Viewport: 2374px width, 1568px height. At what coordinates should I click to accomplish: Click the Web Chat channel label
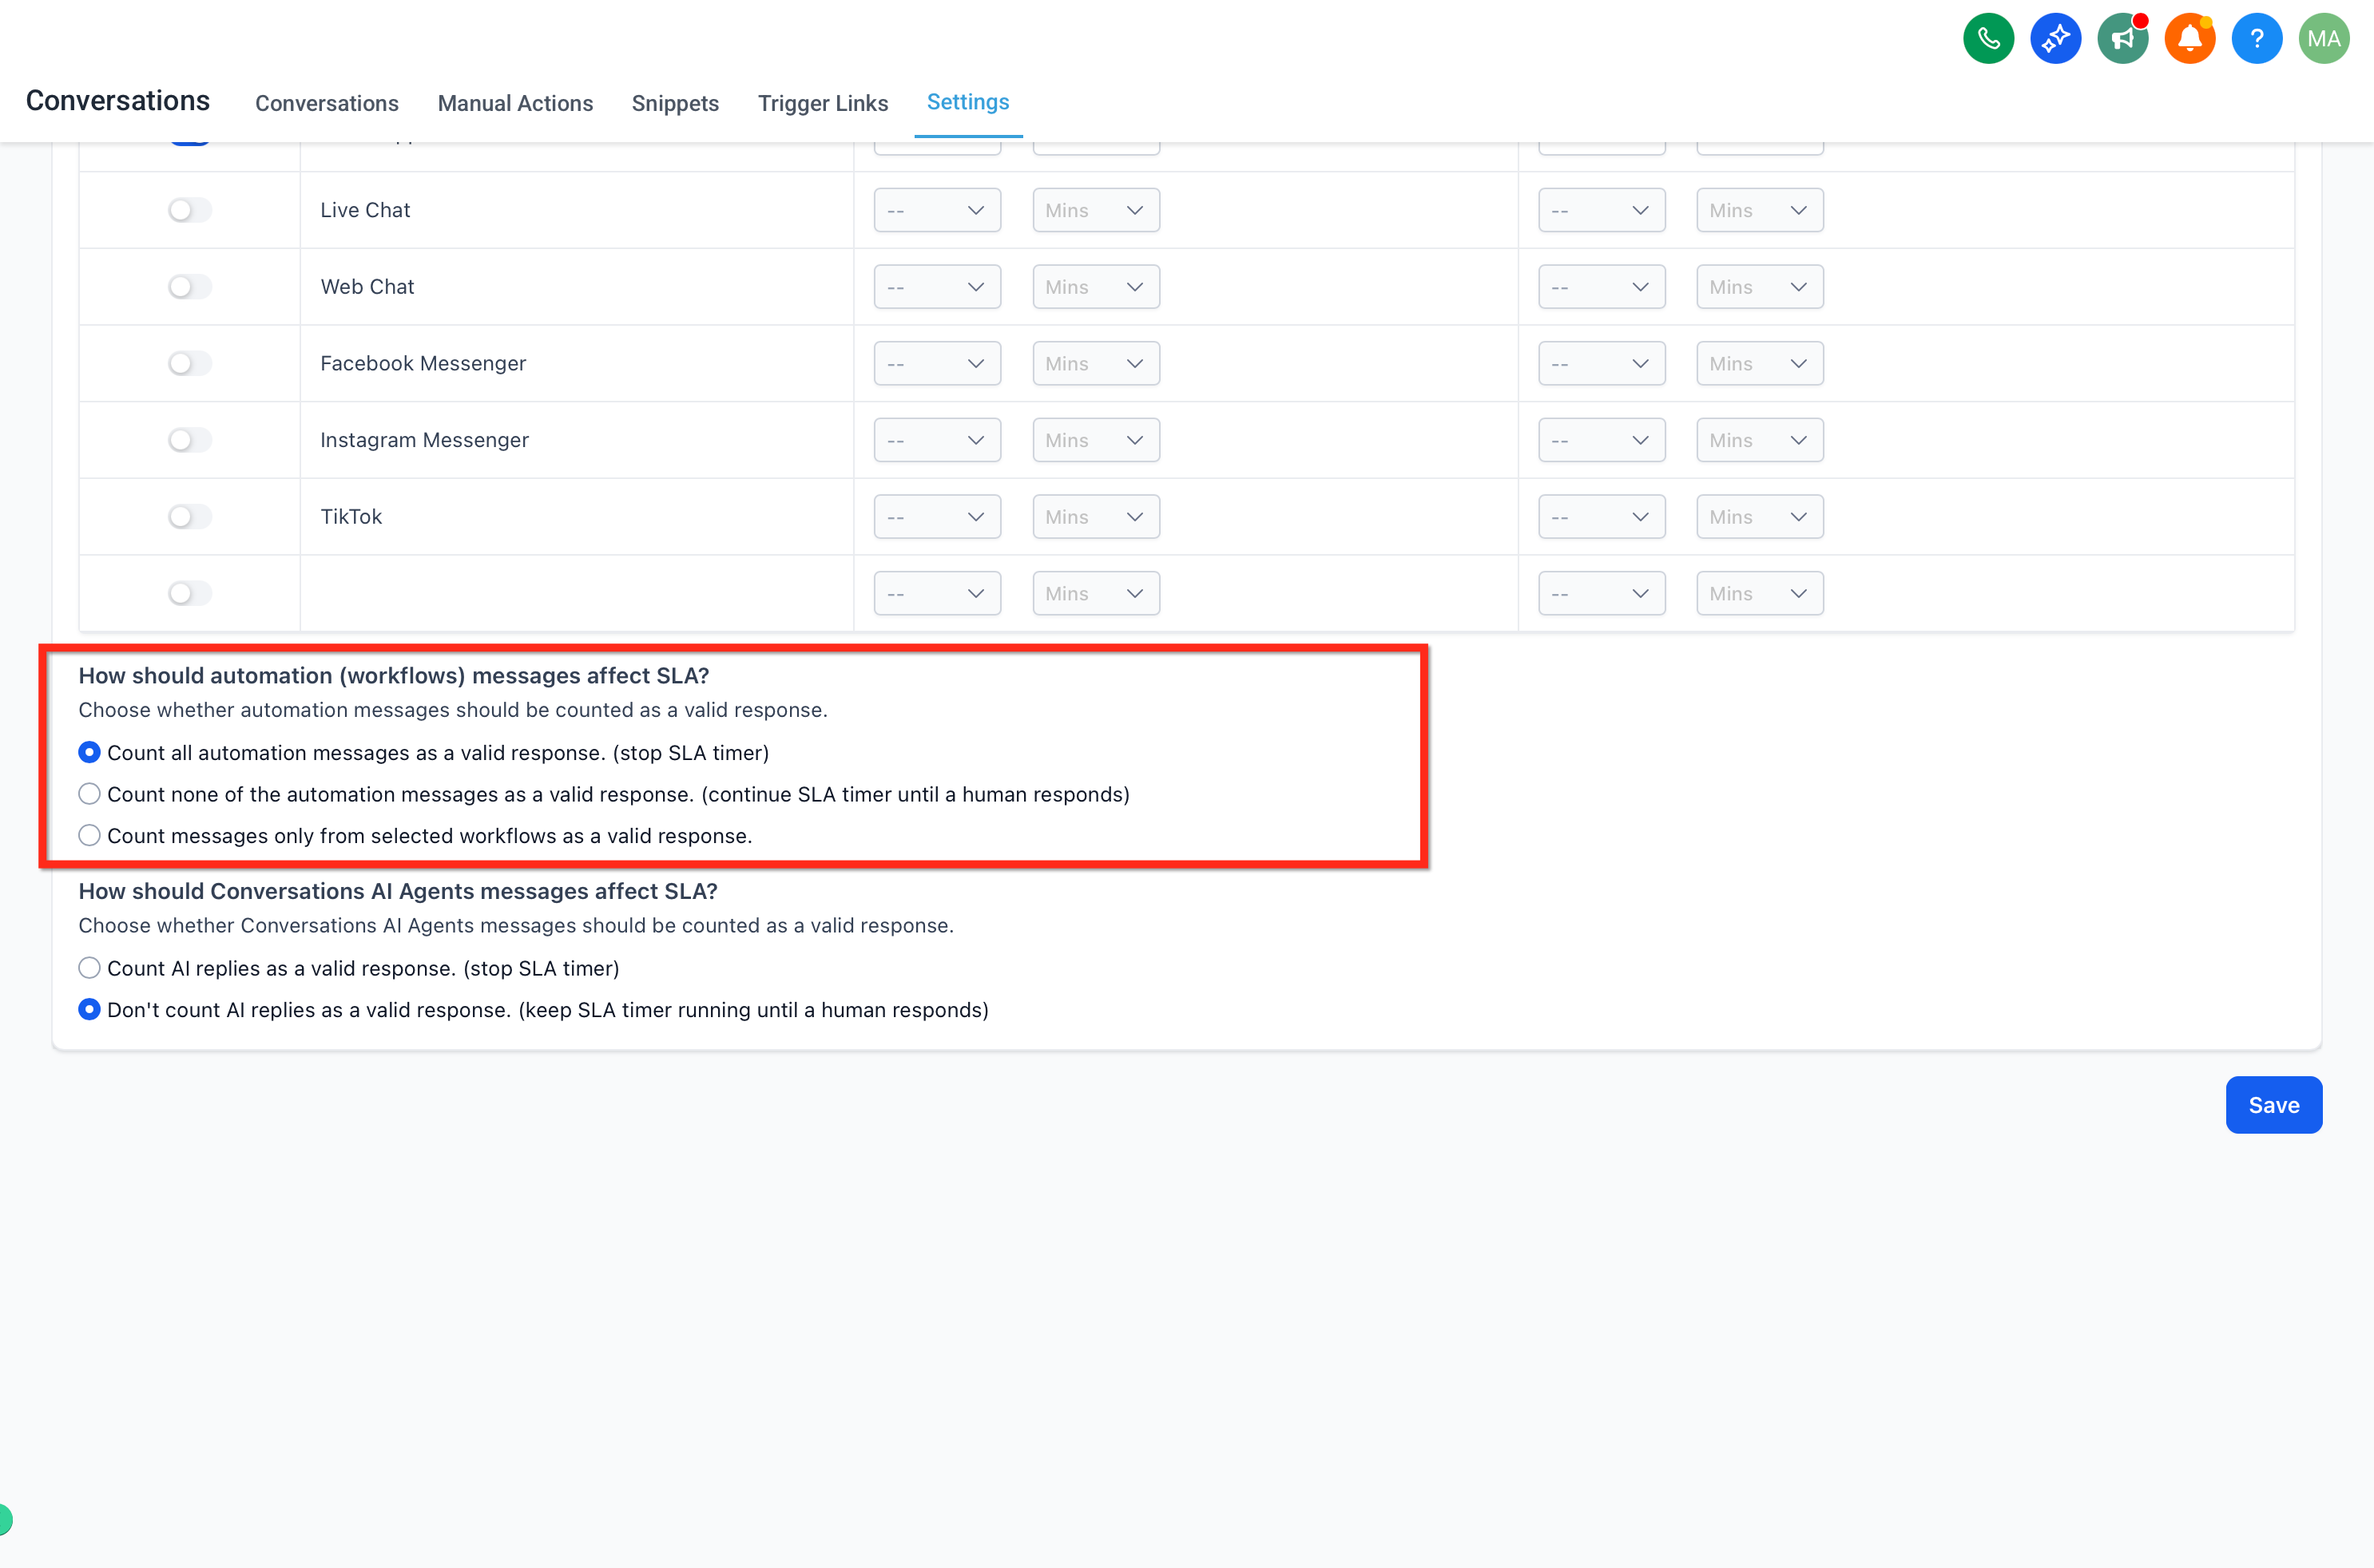(367, 287)
